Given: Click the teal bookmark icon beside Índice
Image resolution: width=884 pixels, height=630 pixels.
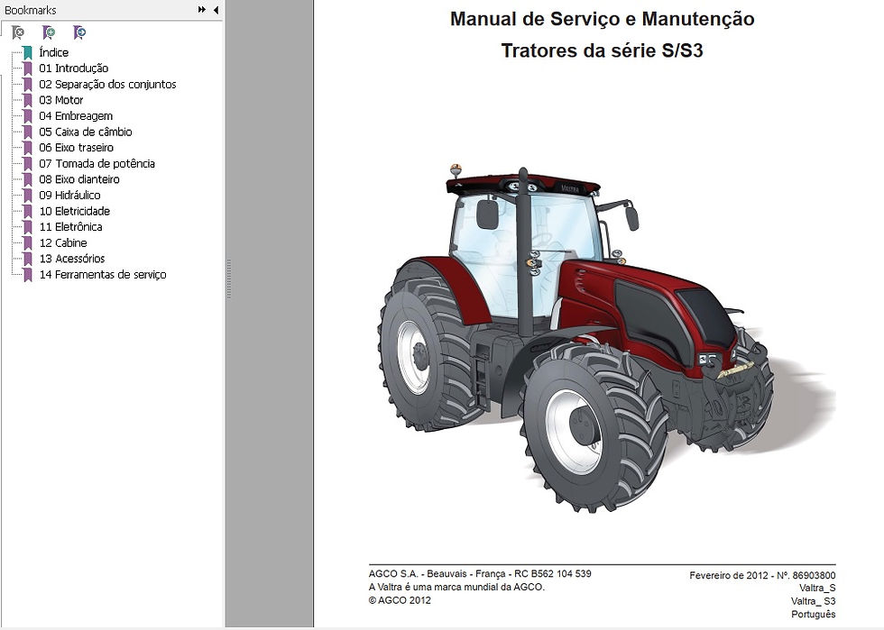Looking at the screenshot, I should pyautogui.click(x=28, y=53).
